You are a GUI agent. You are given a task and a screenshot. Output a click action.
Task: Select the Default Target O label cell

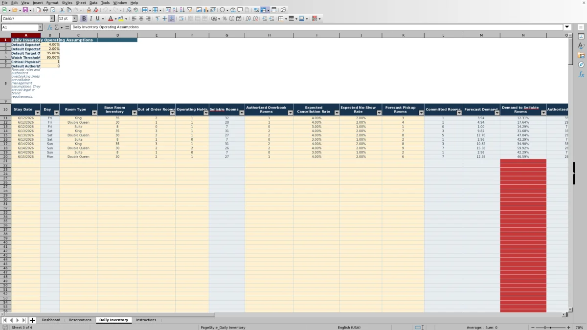click(25, 53)
